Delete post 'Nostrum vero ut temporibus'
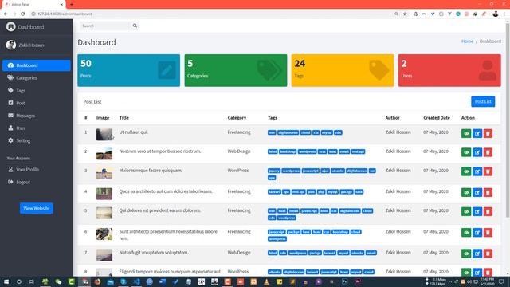 pyautogui.click(x=488, y=152)
